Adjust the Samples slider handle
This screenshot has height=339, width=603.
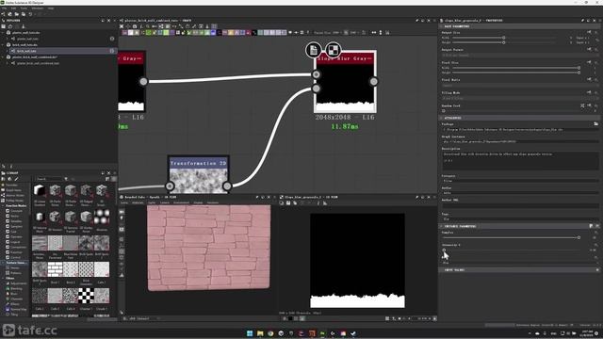point(579,237)
